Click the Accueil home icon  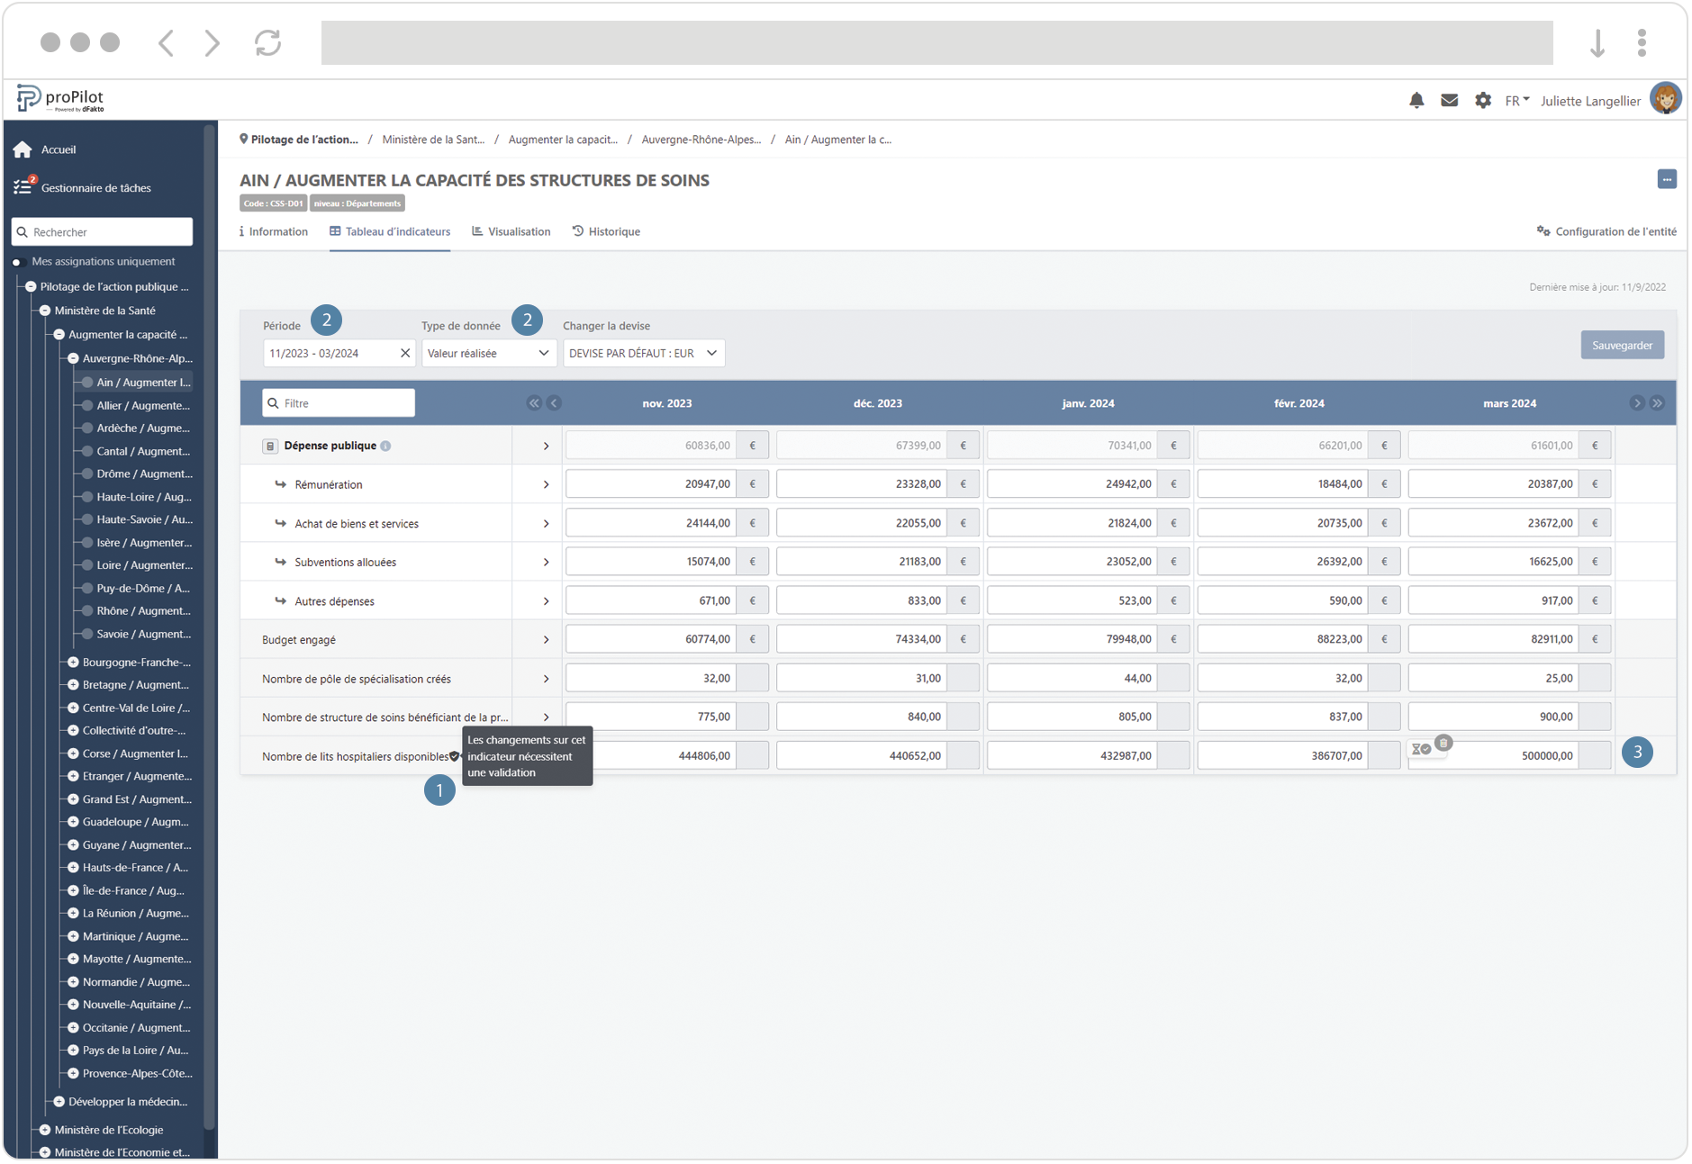23,149
